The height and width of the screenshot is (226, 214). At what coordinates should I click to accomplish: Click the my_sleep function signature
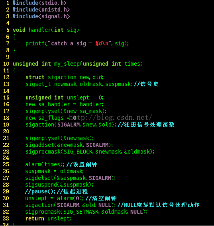(78, 64)
